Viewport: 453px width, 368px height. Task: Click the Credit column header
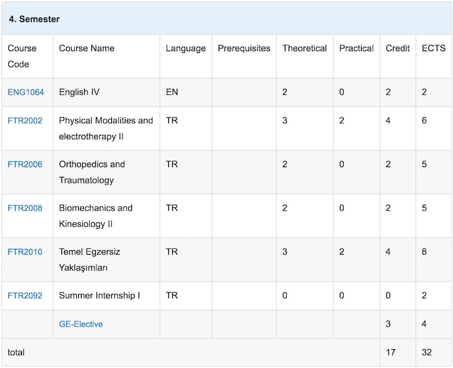[x=398, y=49]
